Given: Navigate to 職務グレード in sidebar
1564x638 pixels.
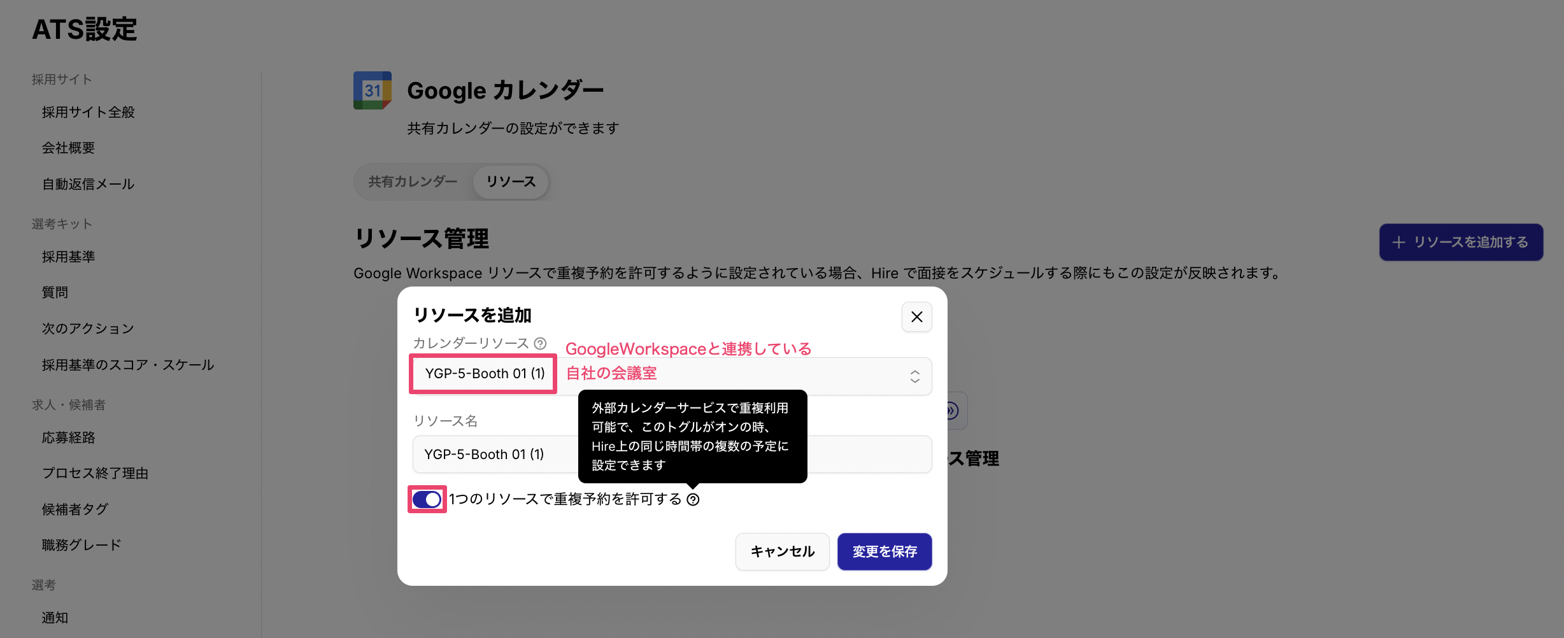Looking at the screenshot, I should click(x=82, y=545).
